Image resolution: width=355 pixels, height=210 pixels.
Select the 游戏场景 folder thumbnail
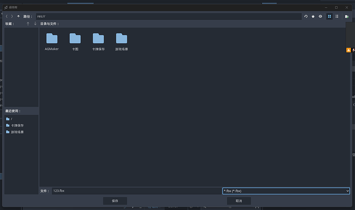121,39
